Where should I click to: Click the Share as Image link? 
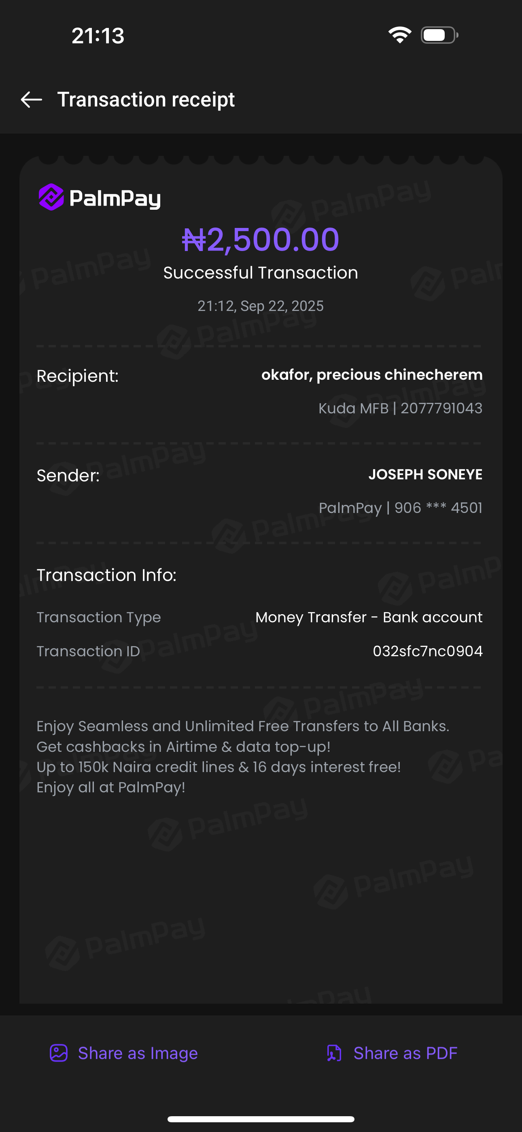[138, 1053]
